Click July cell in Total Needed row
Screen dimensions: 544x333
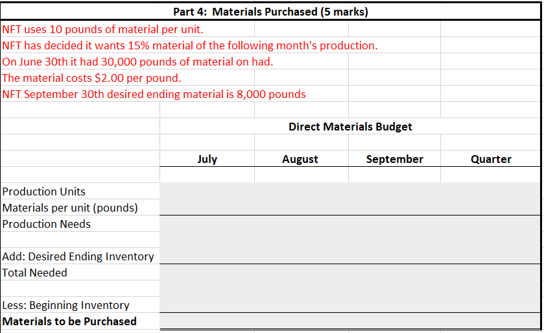pos(207,272)
